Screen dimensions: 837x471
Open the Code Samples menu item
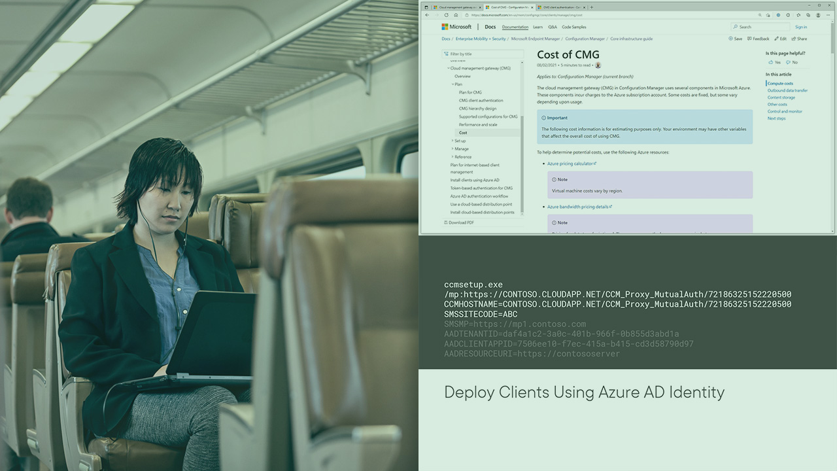573,27
